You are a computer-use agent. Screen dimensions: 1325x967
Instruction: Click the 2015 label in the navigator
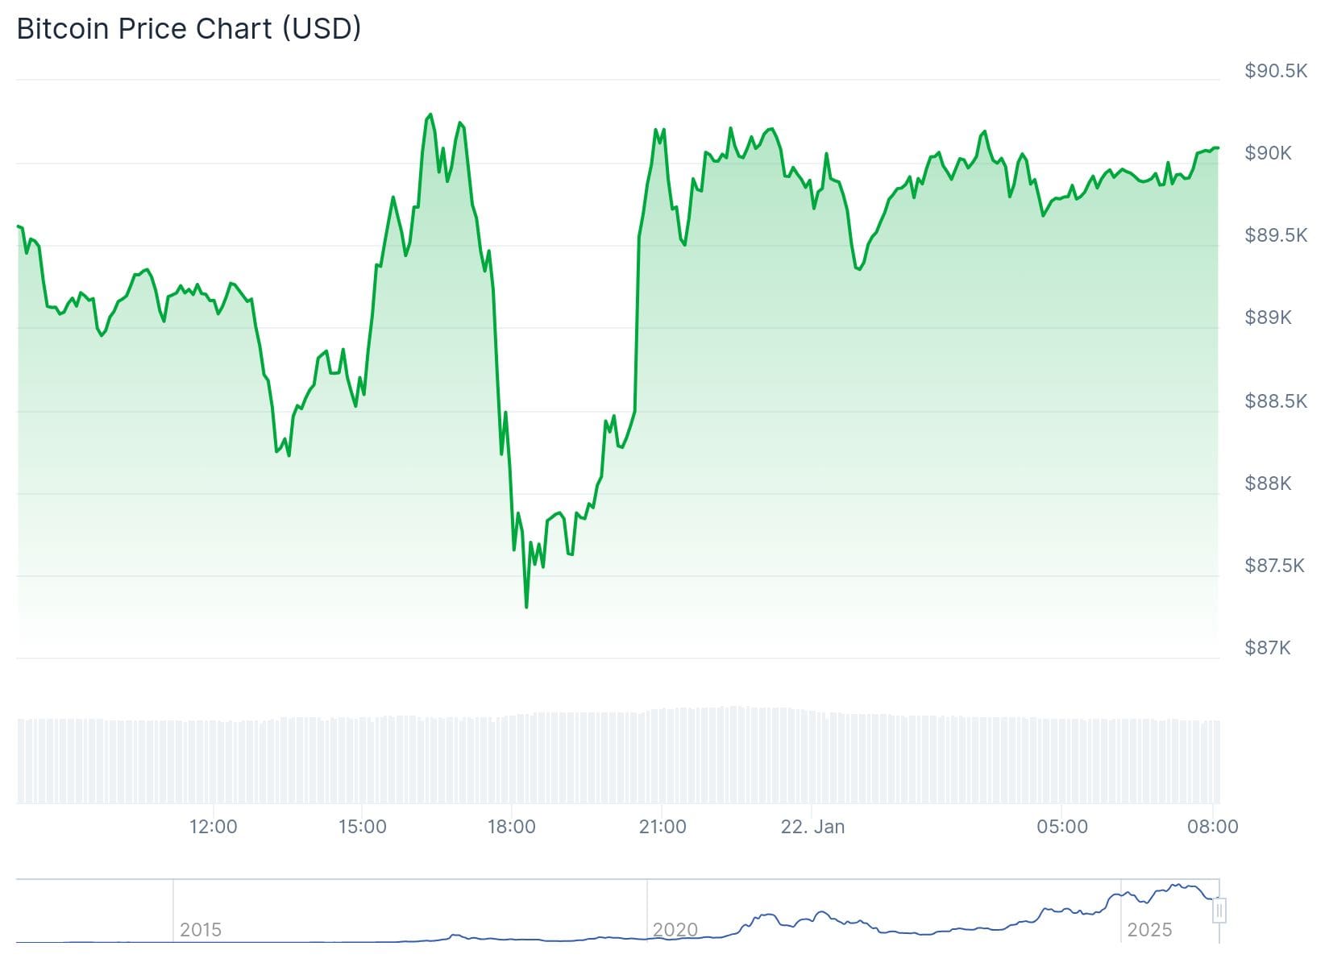(201, 930)
